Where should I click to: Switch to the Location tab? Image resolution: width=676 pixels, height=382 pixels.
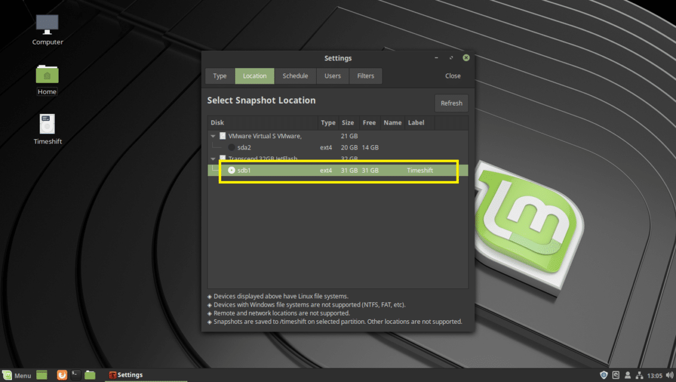pyautogui.click(x=254, y=76)
